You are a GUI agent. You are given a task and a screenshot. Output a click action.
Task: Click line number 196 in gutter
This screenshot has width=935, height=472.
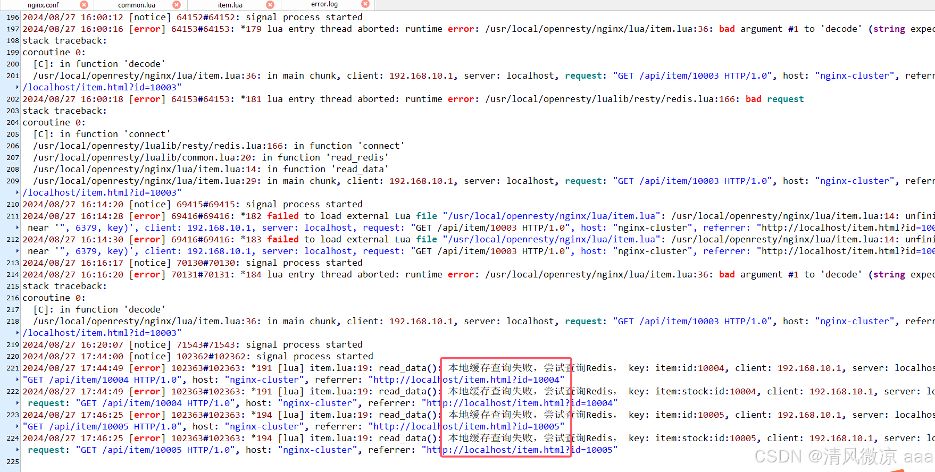click(13, 18)
